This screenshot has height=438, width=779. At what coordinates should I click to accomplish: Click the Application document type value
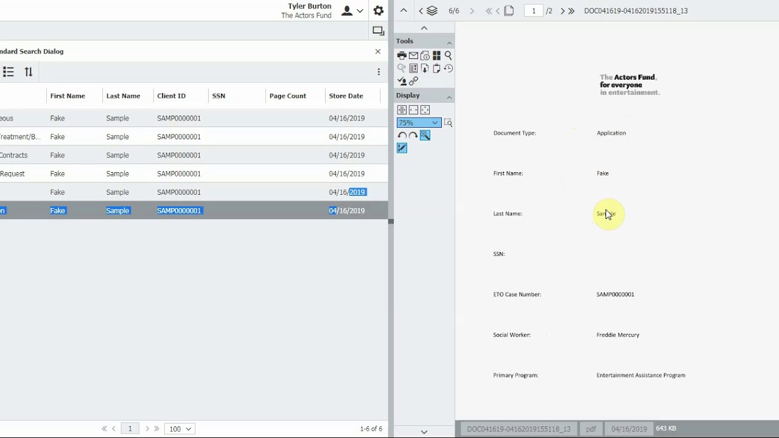tap(611, 133)
